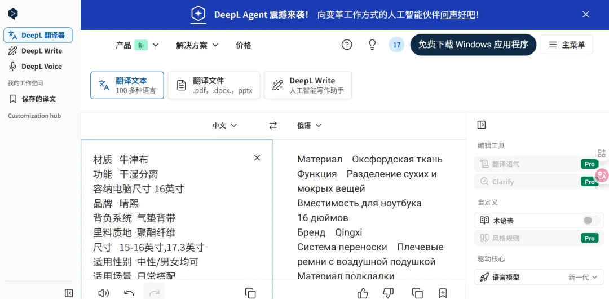Open the target language 俄语 dropdown
This screenshot has height=299, width=609.
click(310, 126)
